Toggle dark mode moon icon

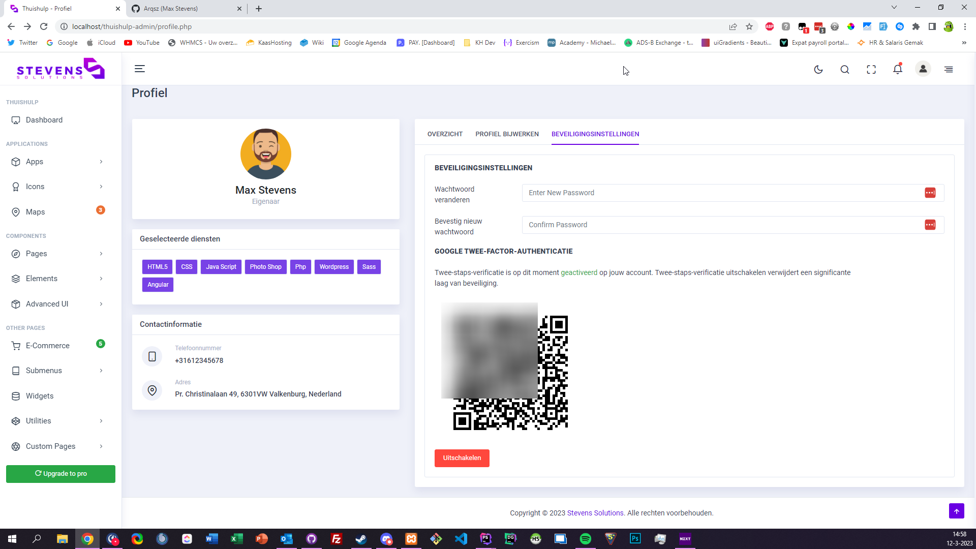[818, 70]
